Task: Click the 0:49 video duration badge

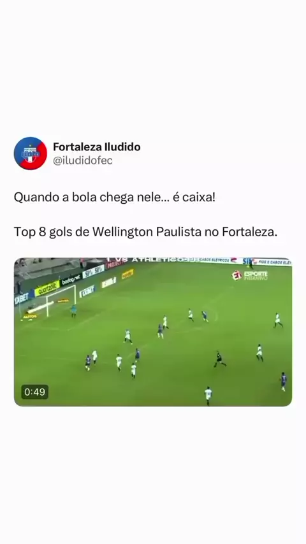Action: [34, 392]
